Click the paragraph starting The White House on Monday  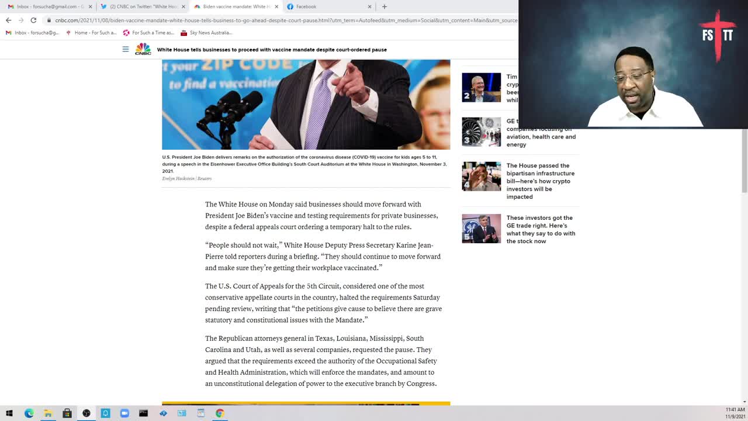pos(321,216)
